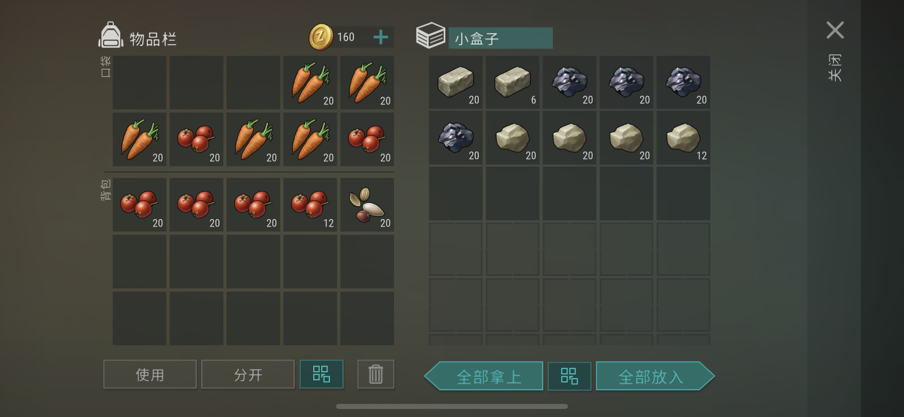The height and width of the screenshot is (417, 904).
Task: Click the box storage crate icon
Action: 430,35
